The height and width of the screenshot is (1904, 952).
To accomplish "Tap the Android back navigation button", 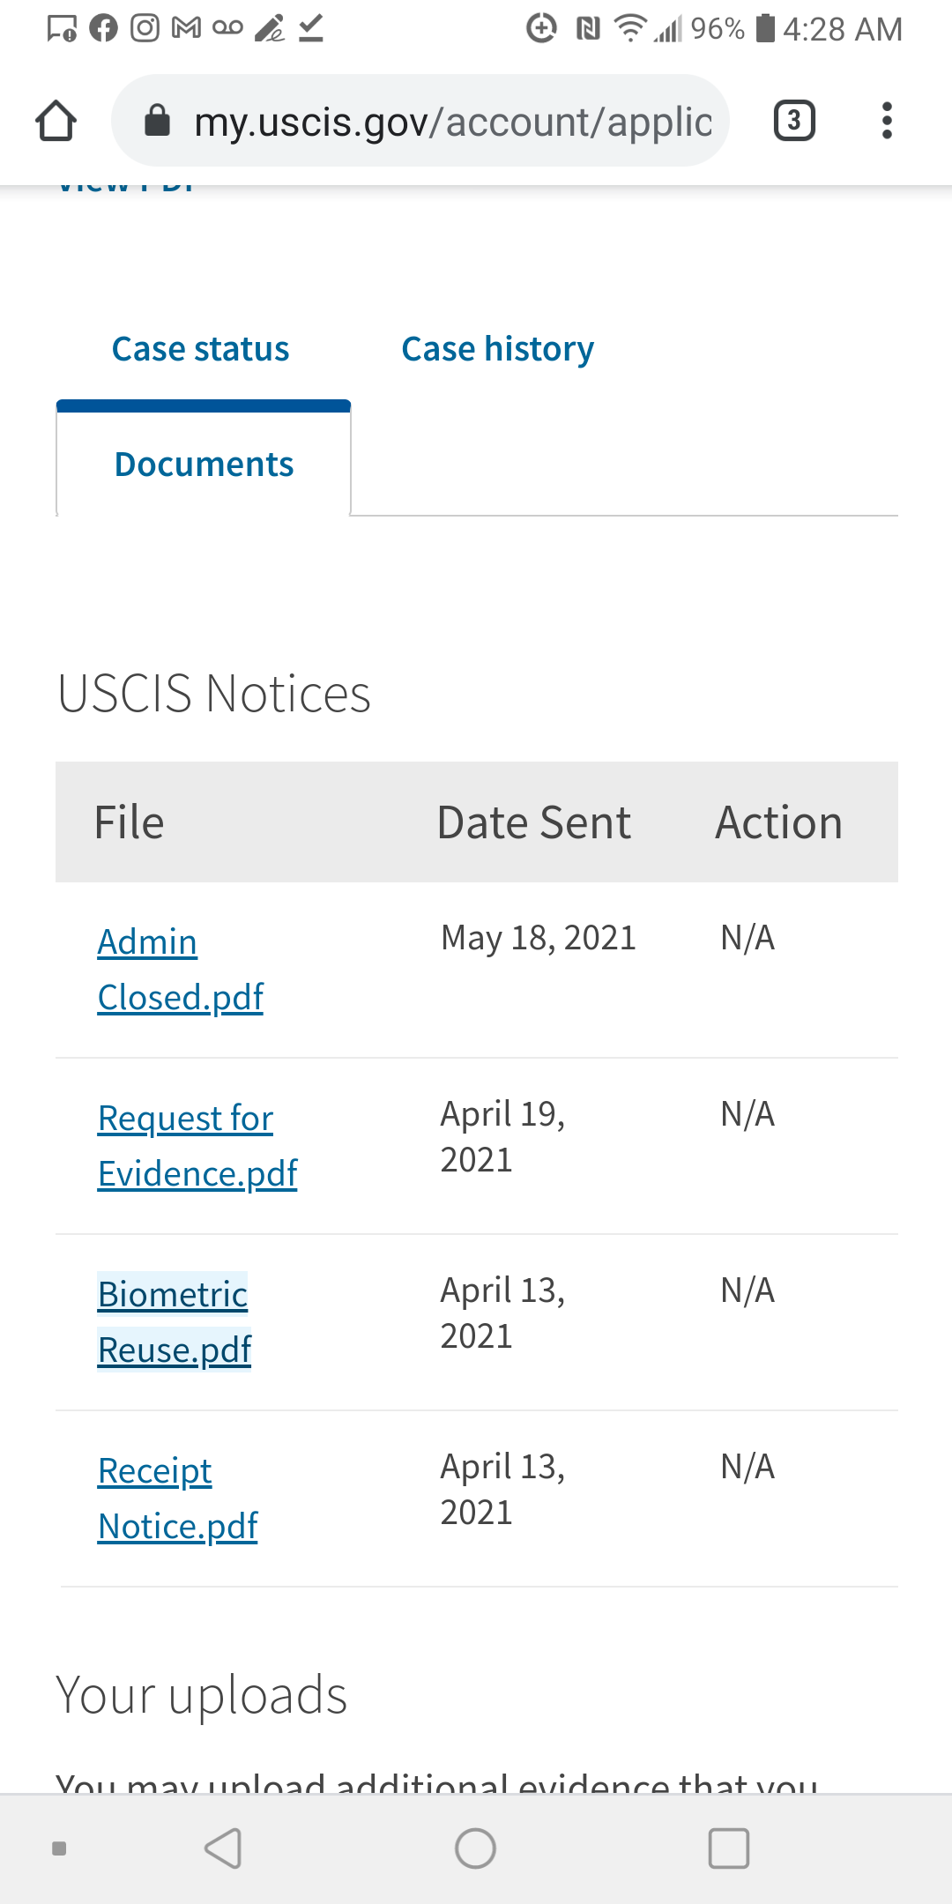I will [x=223, y=1848].
